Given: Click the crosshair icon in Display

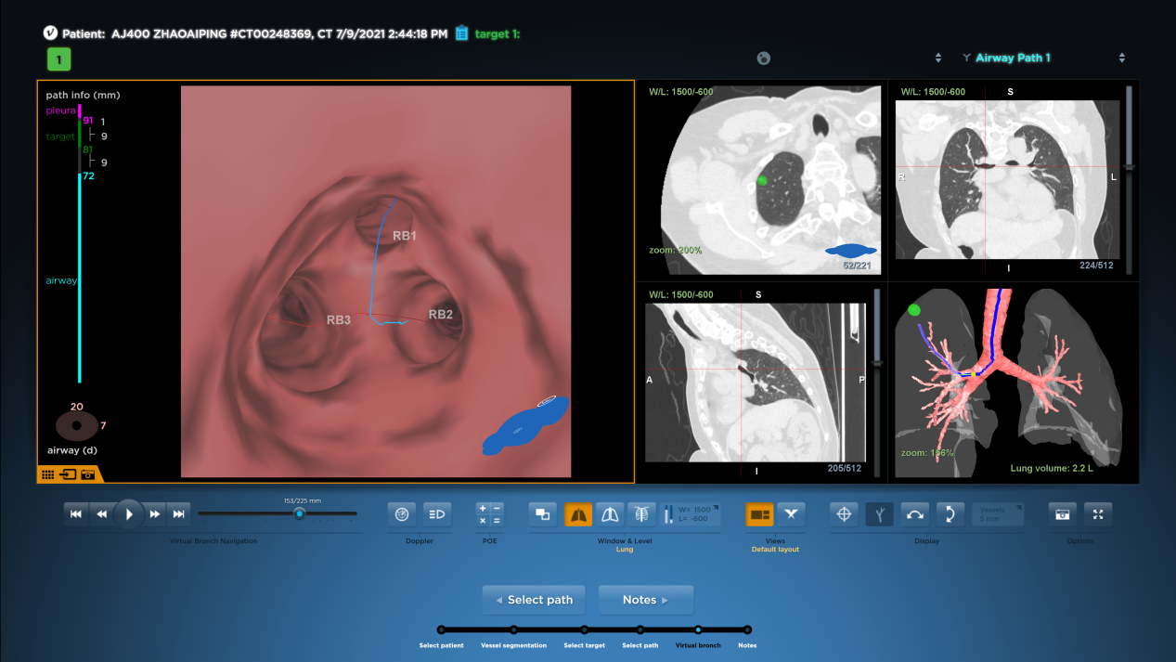Looking at the screenshot, I should [x=844, y=513].
